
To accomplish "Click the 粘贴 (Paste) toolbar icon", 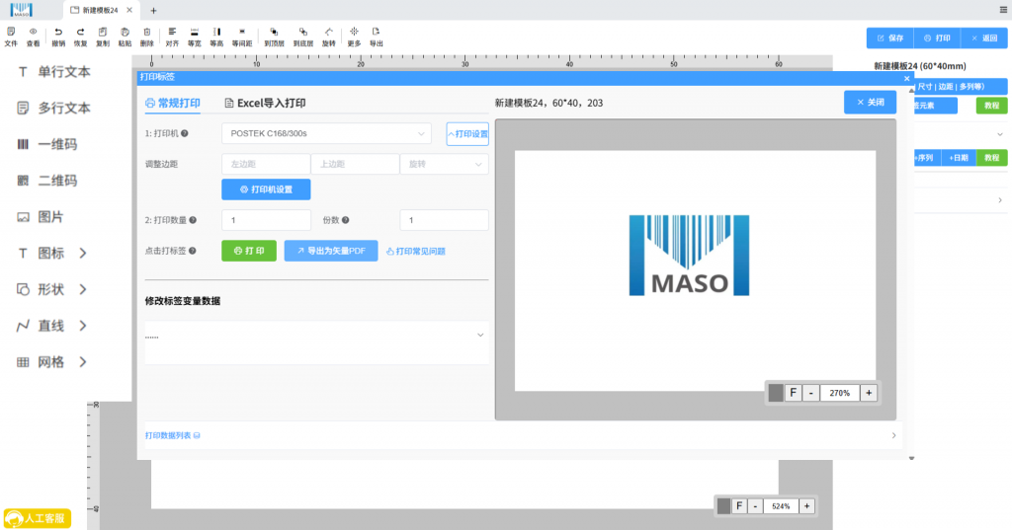I will pos(125,37).
